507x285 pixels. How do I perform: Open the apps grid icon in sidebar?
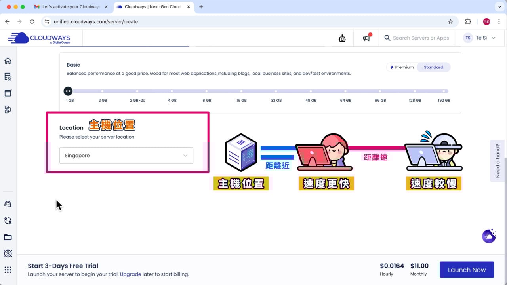pos(8,270)
